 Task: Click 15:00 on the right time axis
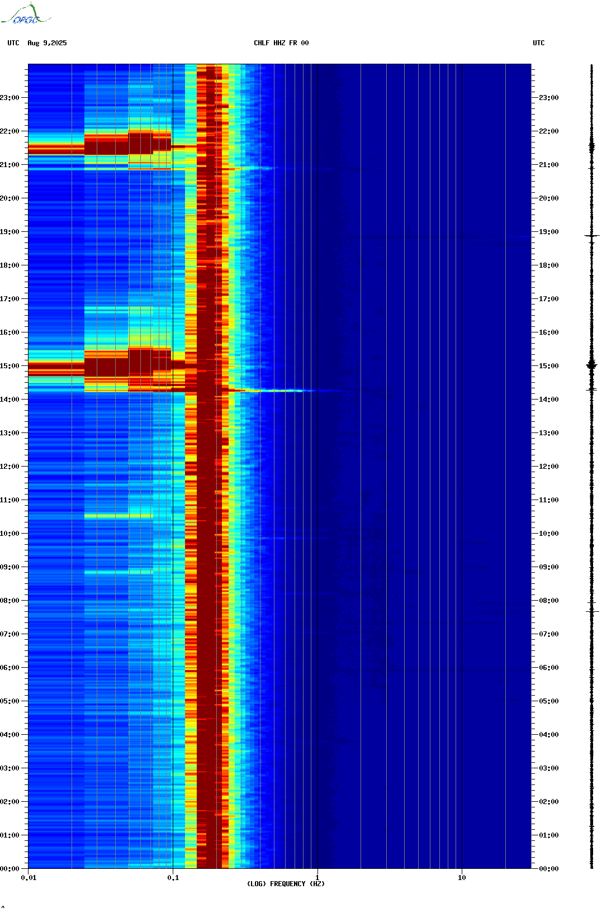tap(549, 366)
